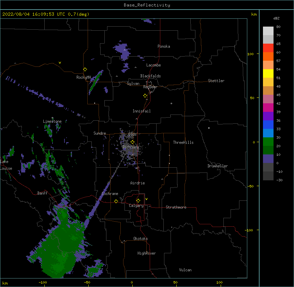The image size is (294, 287).
Task: Click the 50 tick on the right axis
Action: pyautogui.click(x=252, y=98)
